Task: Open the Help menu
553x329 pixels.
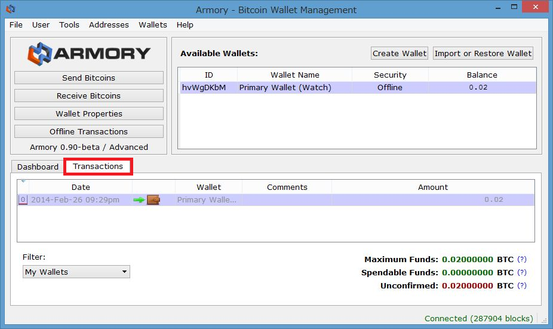Action: pos(185,24)
